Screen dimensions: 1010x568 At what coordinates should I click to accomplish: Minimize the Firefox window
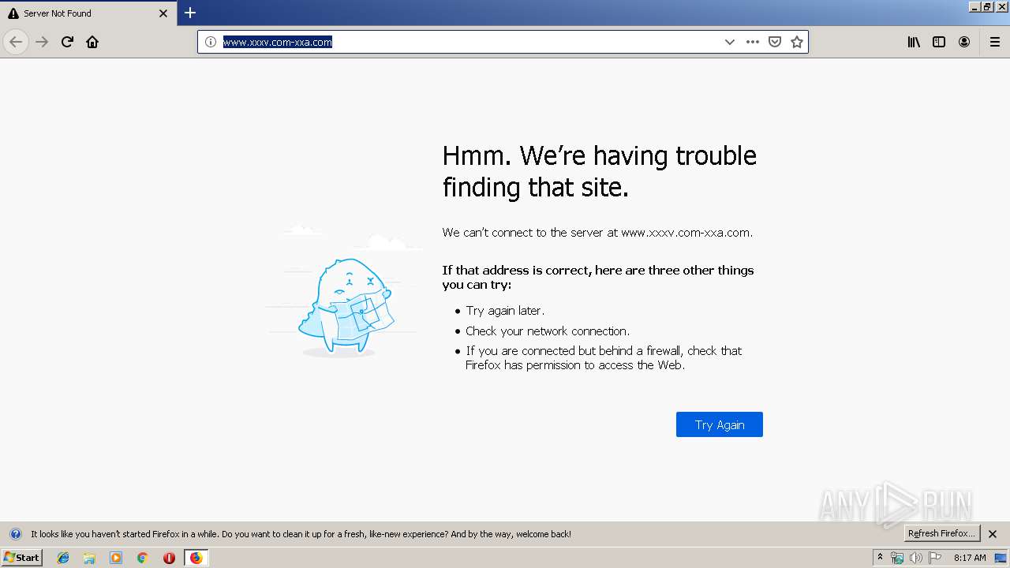974,6
